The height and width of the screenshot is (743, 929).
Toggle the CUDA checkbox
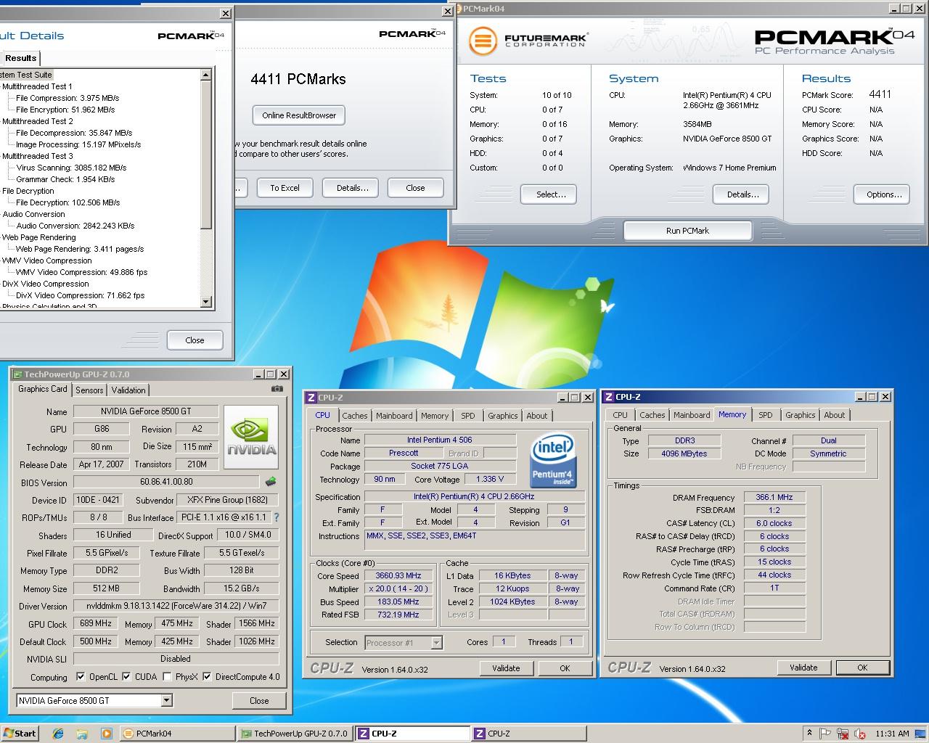pyautogui.click(x=126, y=676)
